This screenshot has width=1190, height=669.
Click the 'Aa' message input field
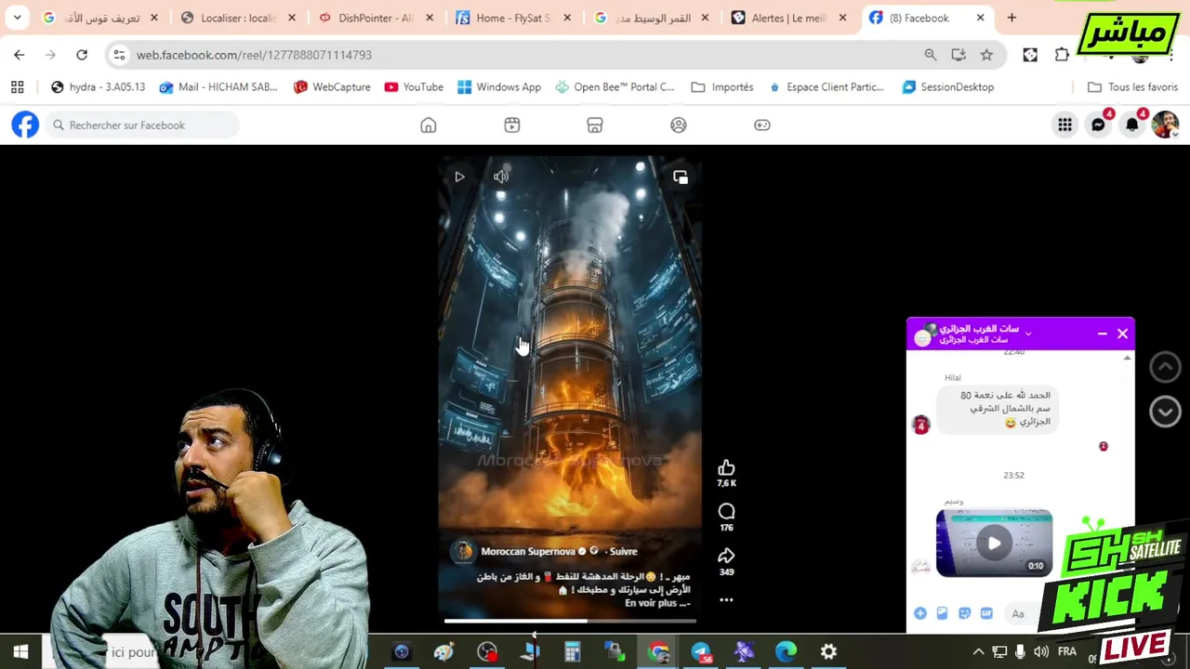pyautogui.click(x=1021, y=613)
